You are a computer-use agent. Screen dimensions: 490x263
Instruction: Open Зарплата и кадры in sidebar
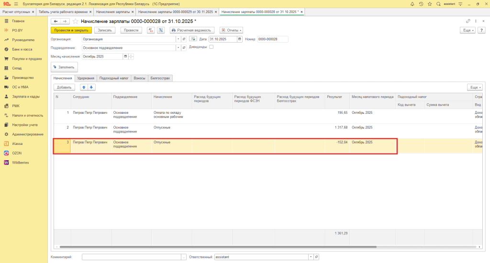click(x=26, y=97)
